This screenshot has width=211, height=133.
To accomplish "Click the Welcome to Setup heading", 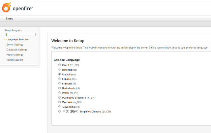I will coord(68,41).
